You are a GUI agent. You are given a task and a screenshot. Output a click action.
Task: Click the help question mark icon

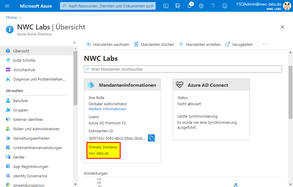click(x=213, y=6)
